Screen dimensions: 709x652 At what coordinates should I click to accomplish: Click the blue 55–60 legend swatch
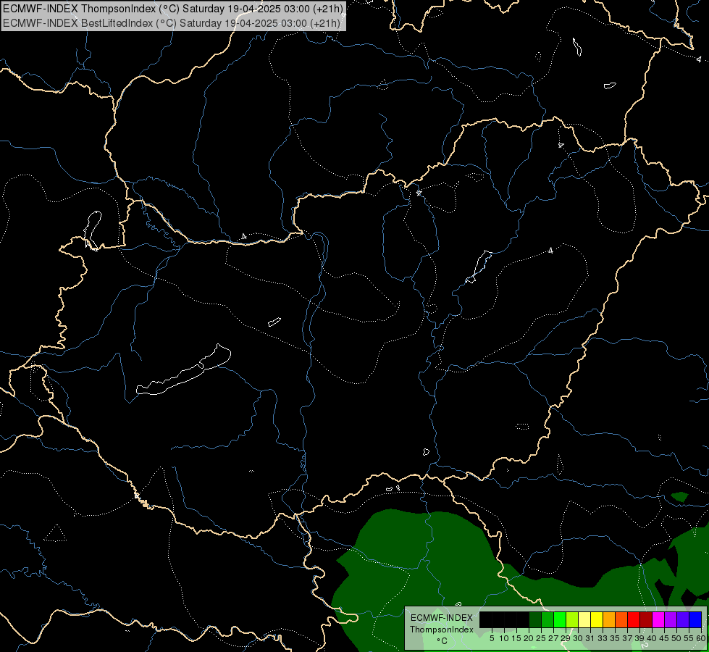click(x=695, y=619)
